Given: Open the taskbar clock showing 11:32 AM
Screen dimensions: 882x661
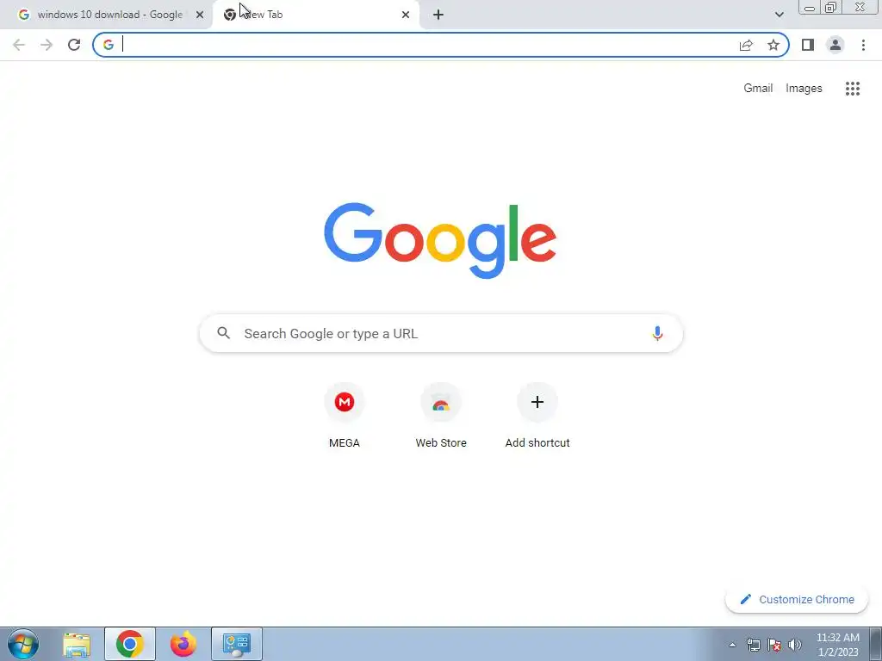Looking at the screenshot, I should coord(837,644).
